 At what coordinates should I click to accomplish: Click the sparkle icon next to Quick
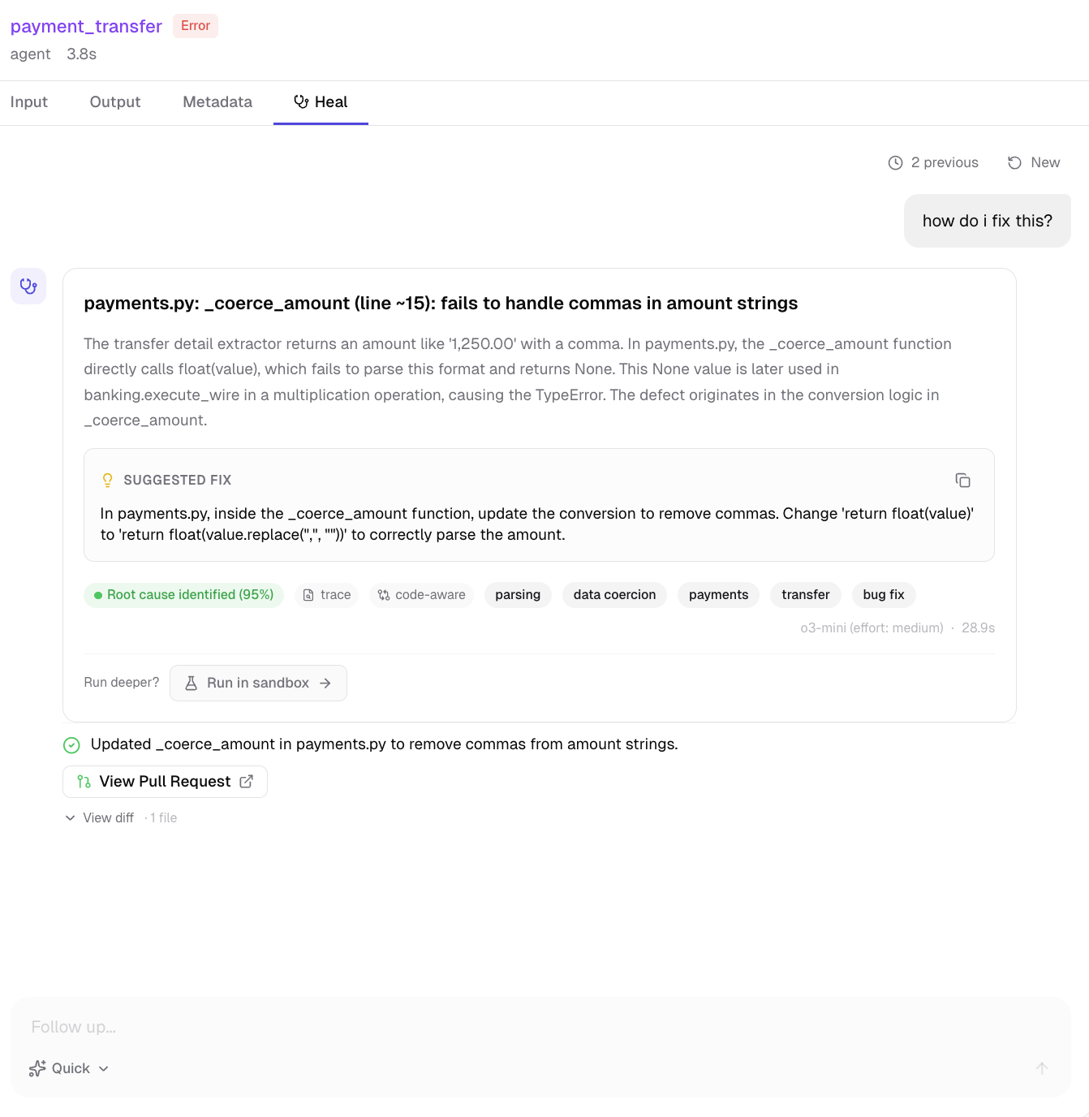pyautogui.click(x=37, y=1068)
